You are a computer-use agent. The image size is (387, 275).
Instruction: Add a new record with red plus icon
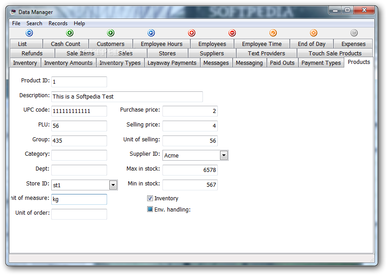coord(192,33)
